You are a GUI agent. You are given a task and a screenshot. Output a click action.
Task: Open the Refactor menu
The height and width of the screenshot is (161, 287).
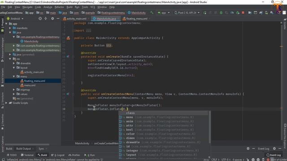click(x=59, y=7)
